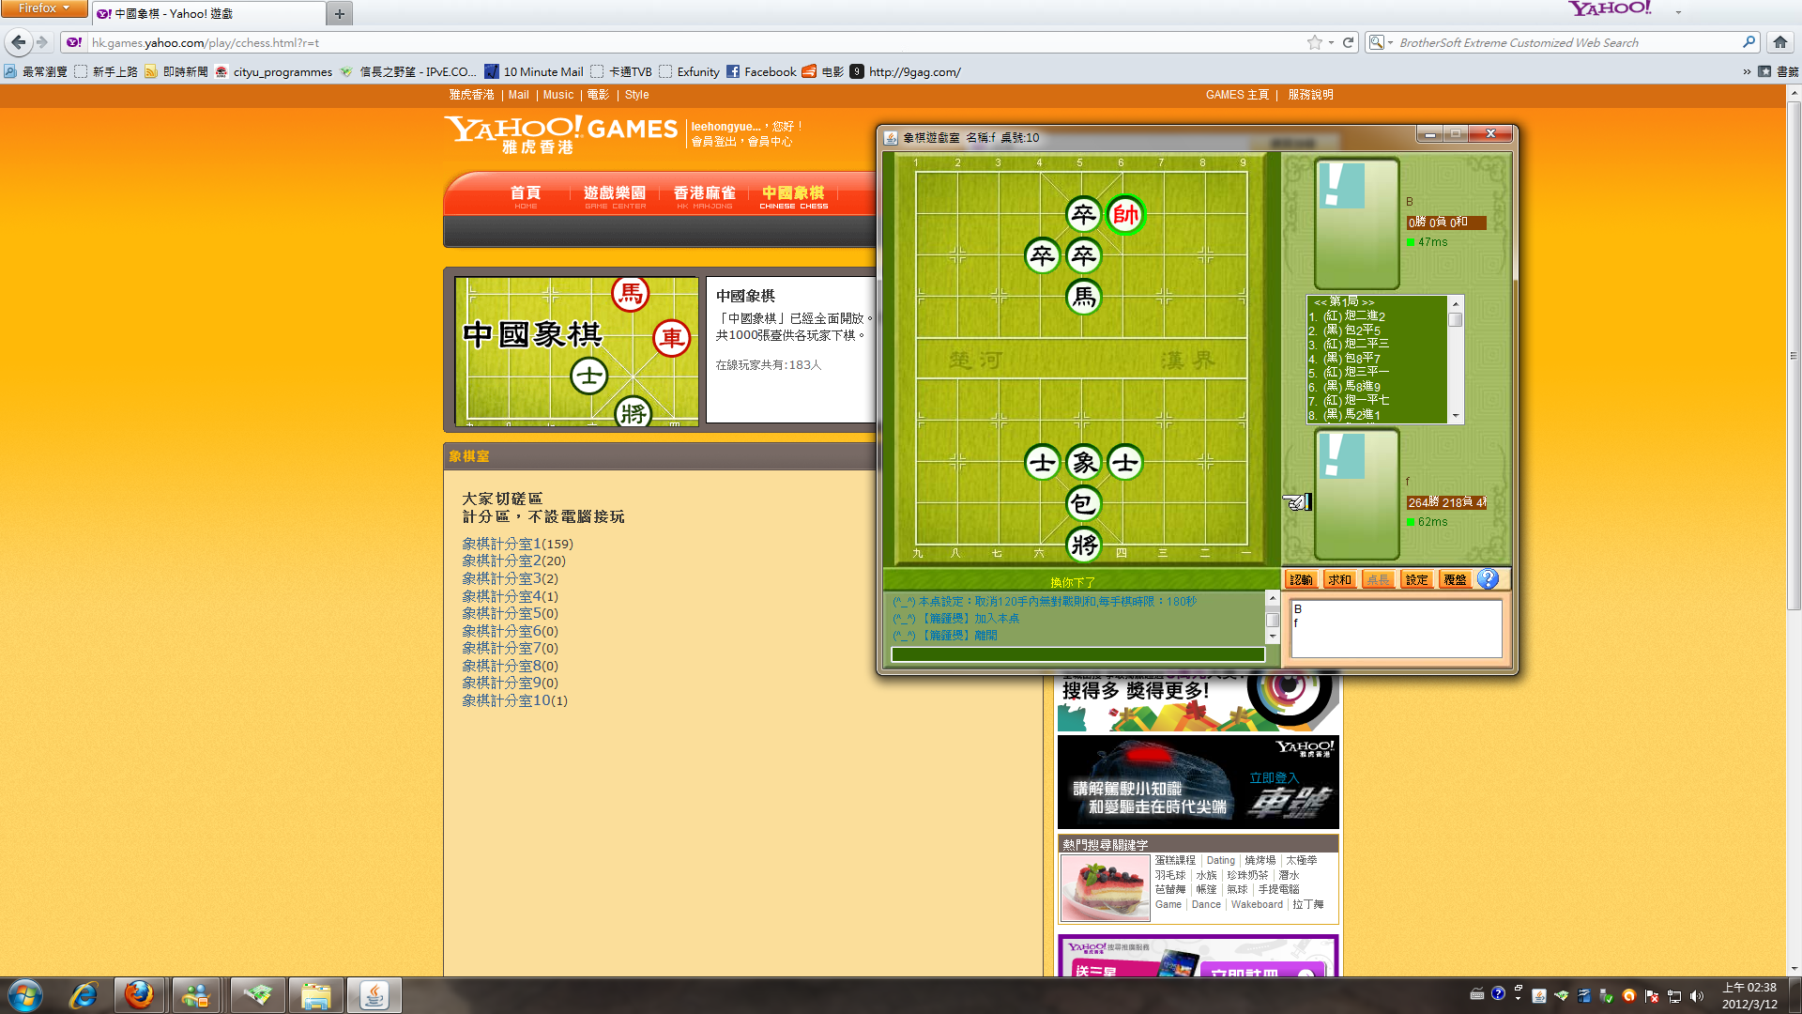This screenshot has height=1014, width=1802.
Task: Click the red 帥 general piece
Action: tap(1124, 215)
